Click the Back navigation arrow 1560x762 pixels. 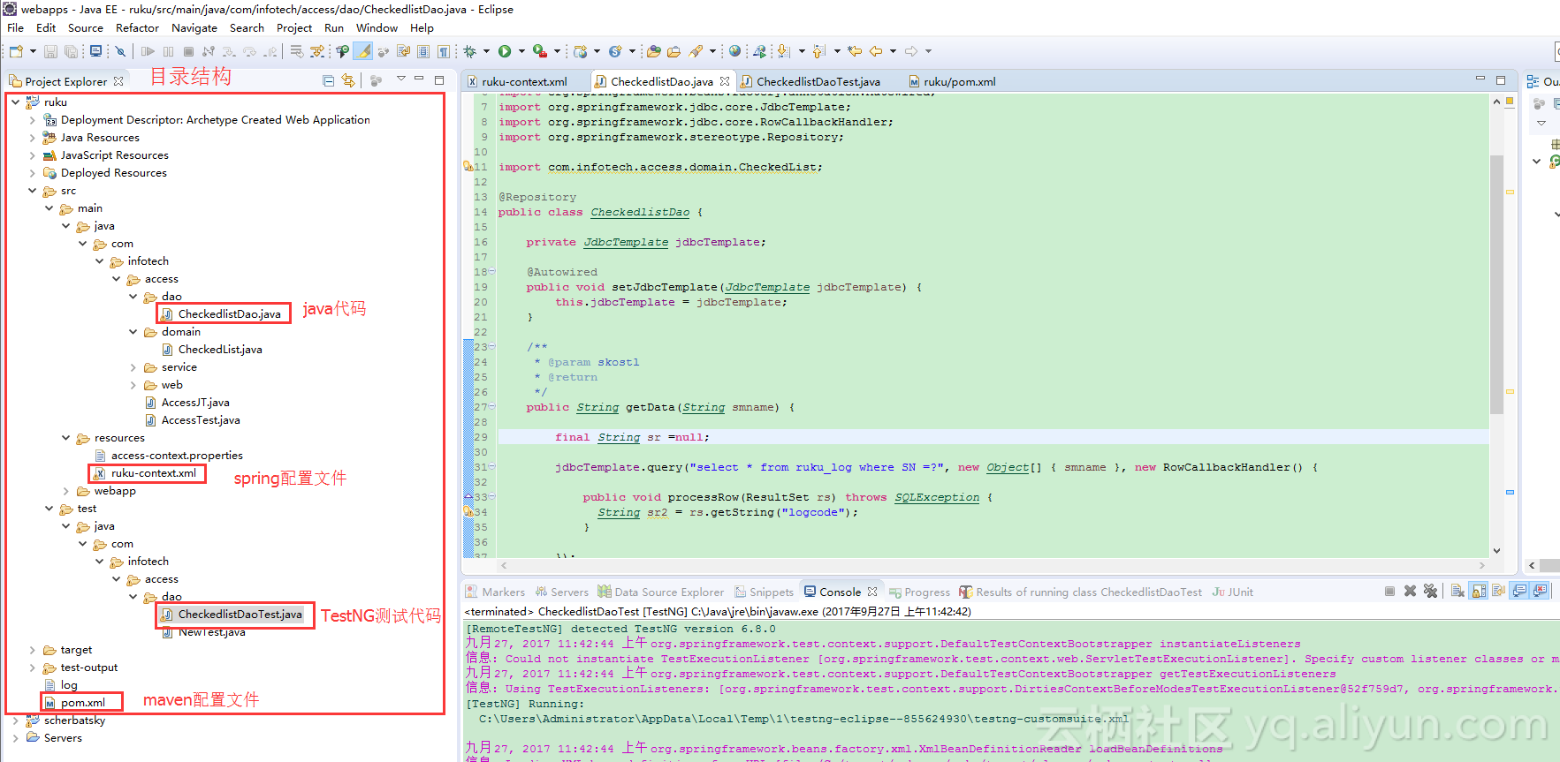pos(876,51)
